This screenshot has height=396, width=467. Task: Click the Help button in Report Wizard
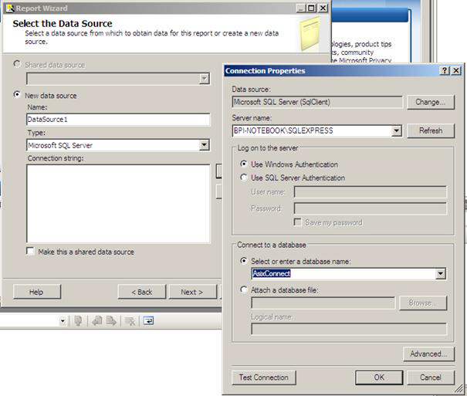[x=36, y=292]
